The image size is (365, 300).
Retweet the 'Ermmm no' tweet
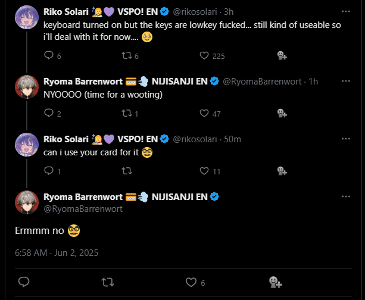click(x=108, y=282)
